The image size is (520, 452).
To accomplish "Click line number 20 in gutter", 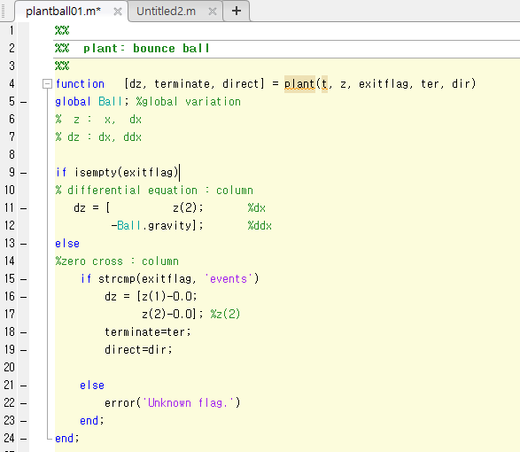I will tap(9, 368).
